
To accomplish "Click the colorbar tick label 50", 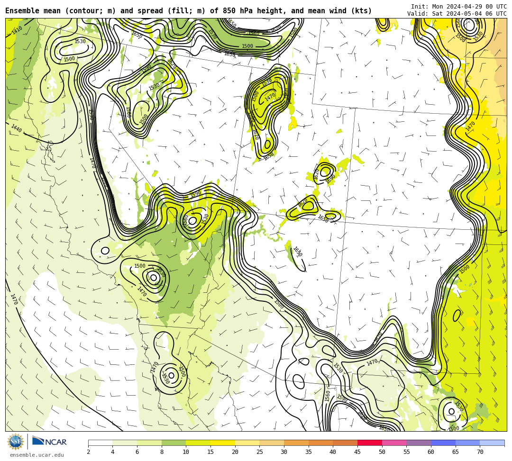I will click(x=382, y=452).
